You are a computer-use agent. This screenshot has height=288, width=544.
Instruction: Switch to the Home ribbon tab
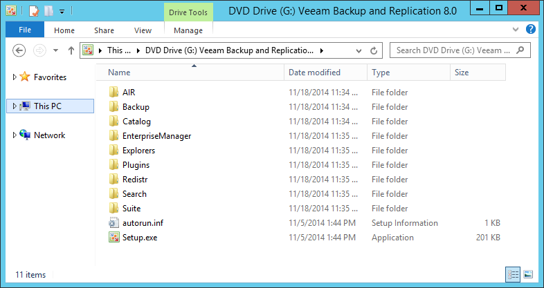point(64,30)
